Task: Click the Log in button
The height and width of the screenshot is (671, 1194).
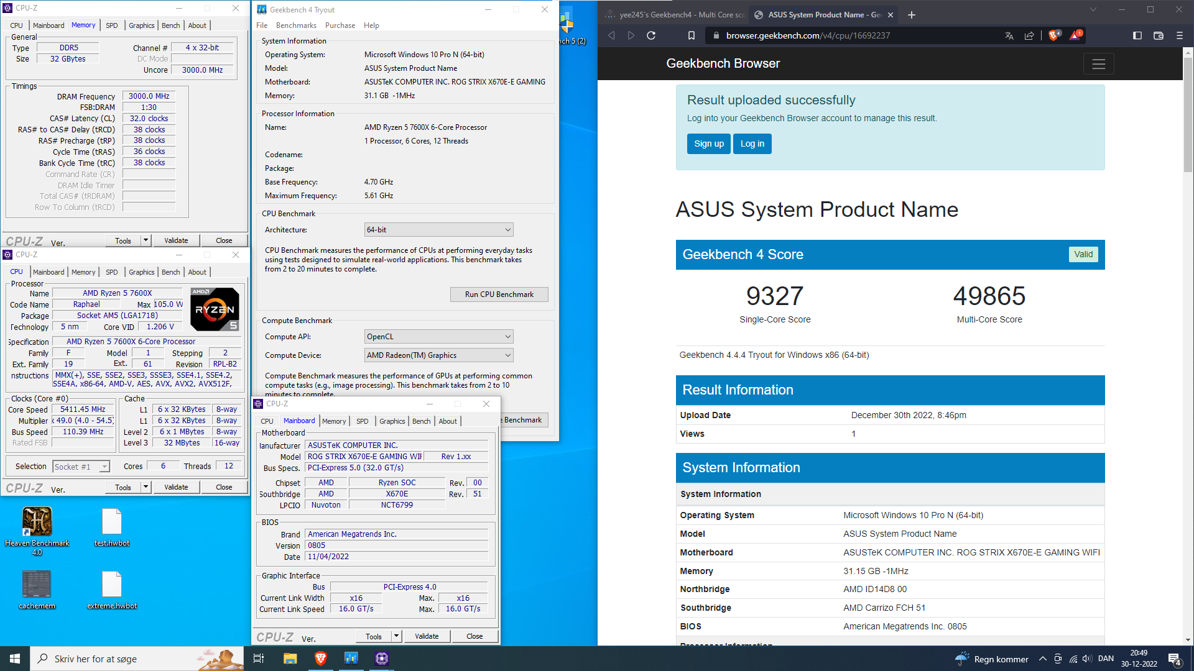Action: click(x=752, y=144)
